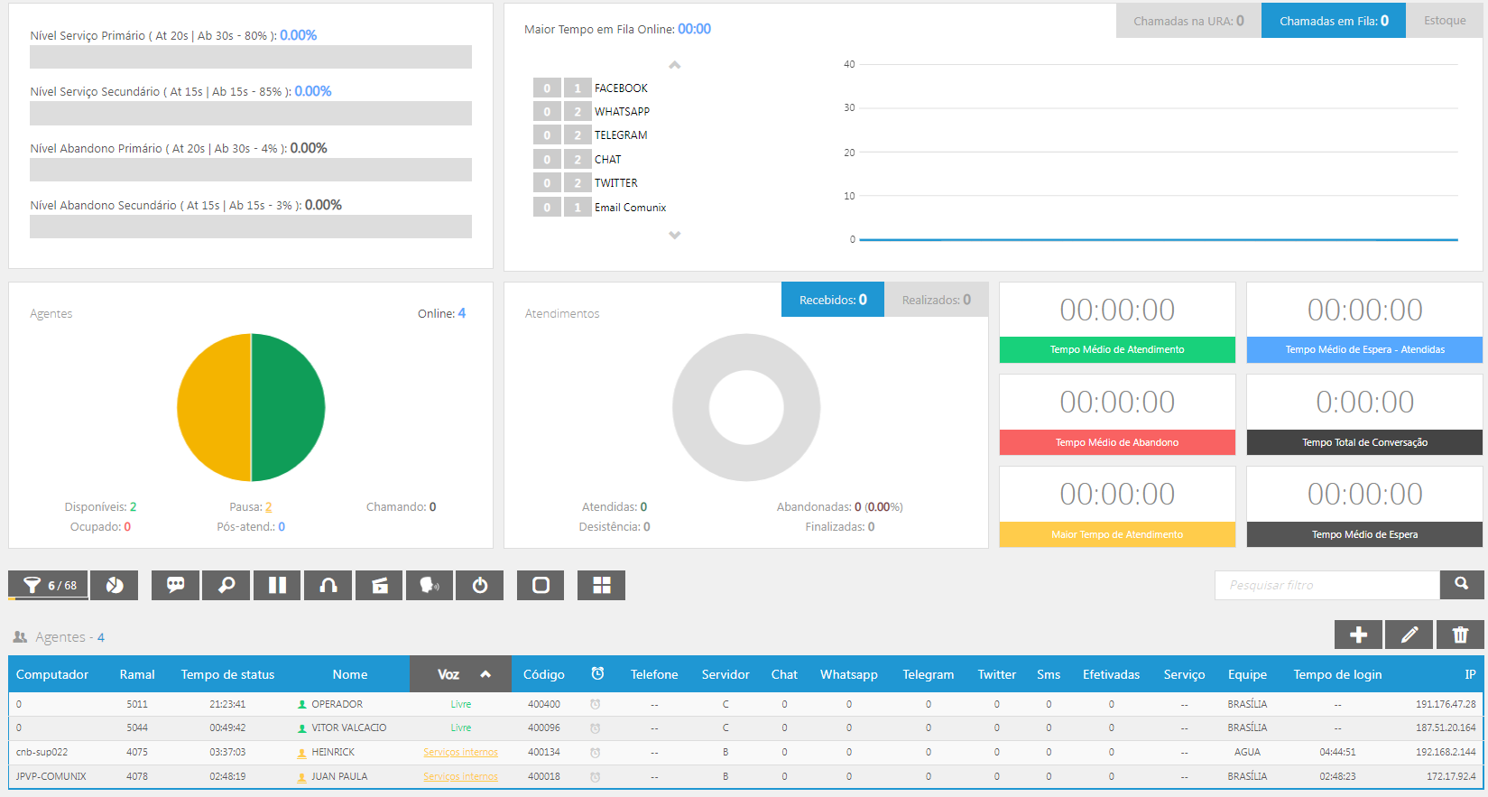
Task: Click Serviços internos link for JUAN PAULA
Action: click(460, 776)
